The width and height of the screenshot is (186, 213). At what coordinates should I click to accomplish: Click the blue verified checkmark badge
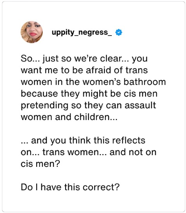119,32
